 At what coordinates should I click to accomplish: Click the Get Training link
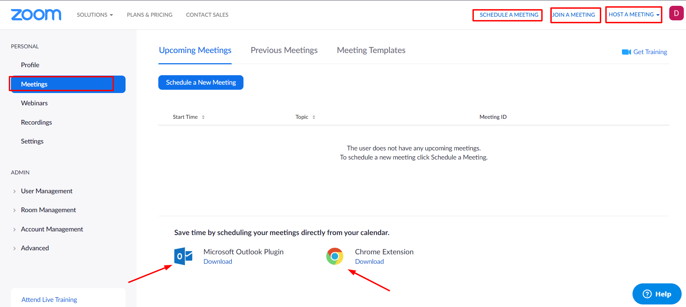[x=650, y=52]
